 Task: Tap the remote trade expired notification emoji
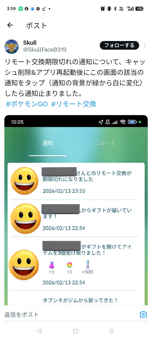25,181
